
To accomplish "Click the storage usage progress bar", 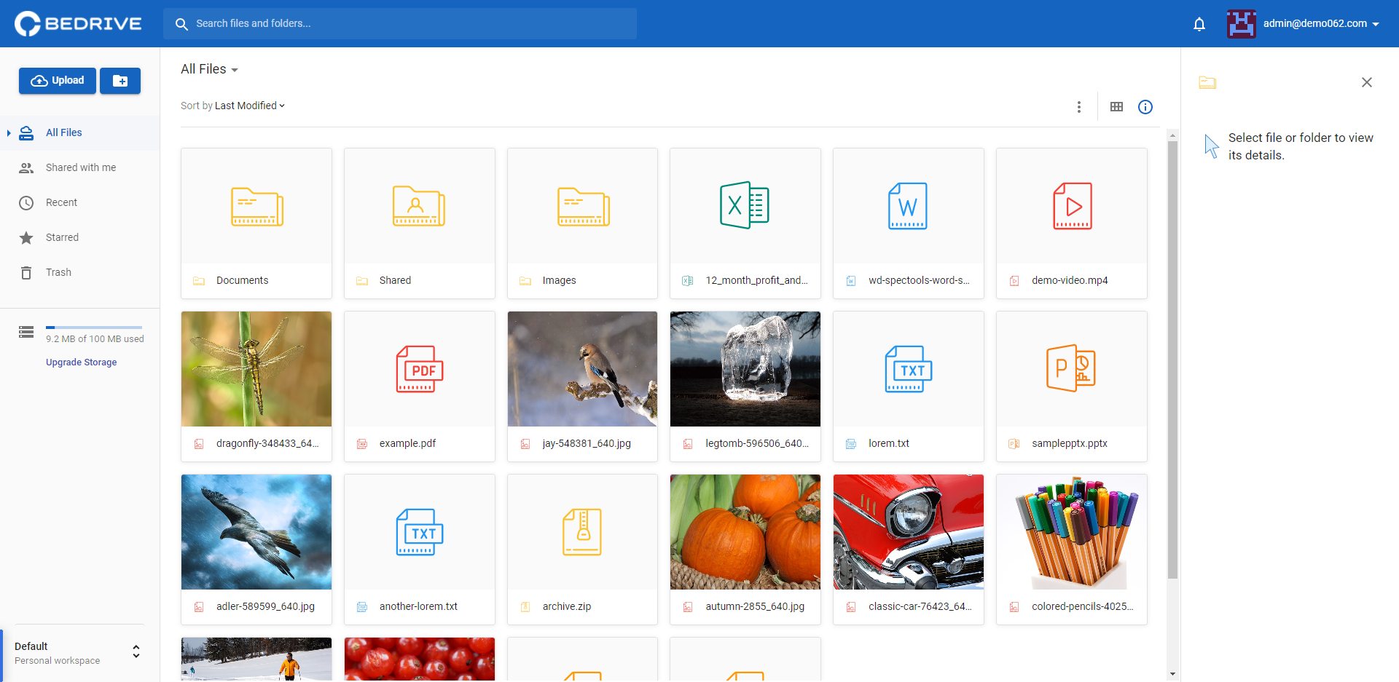I will click(94, 328).
